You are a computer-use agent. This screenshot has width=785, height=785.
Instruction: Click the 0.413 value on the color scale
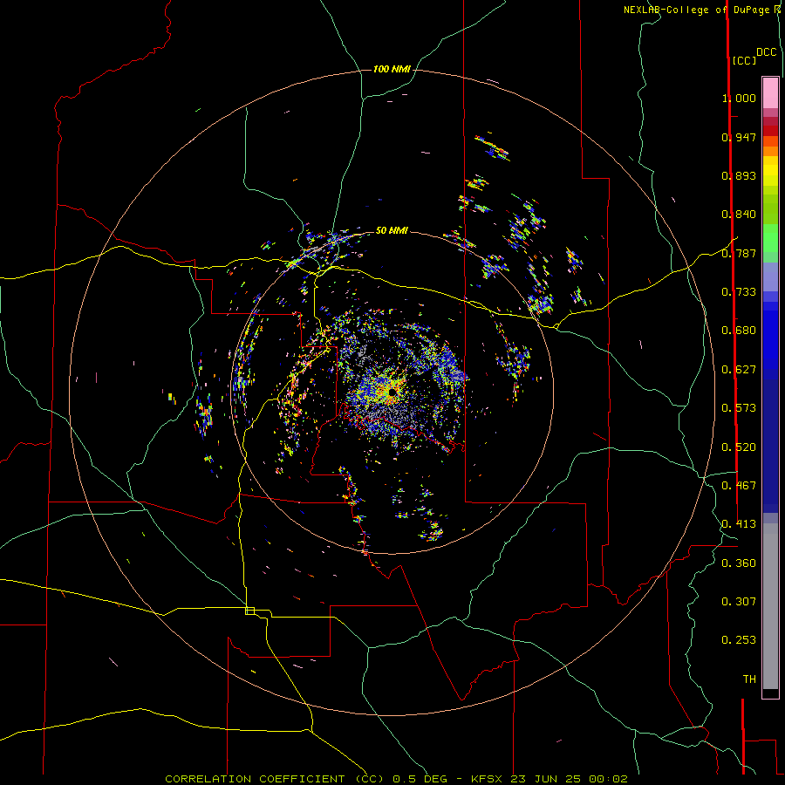739,524
